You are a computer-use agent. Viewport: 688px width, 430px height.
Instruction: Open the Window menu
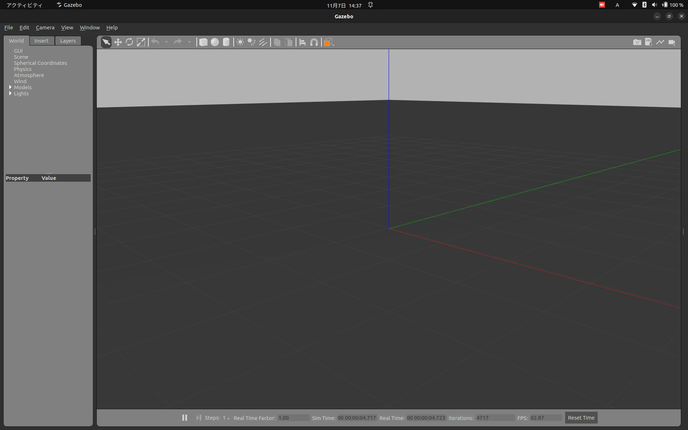pyautogui.click(x=90, y=28)
